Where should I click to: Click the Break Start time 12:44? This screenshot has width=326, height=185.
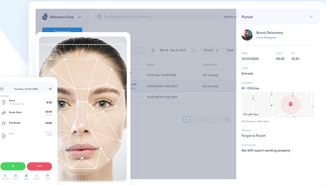click(48, 112)
